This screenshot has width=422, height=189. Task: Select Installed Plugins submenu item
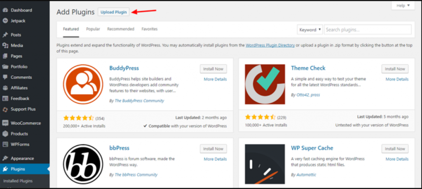[x=18, y=181]
